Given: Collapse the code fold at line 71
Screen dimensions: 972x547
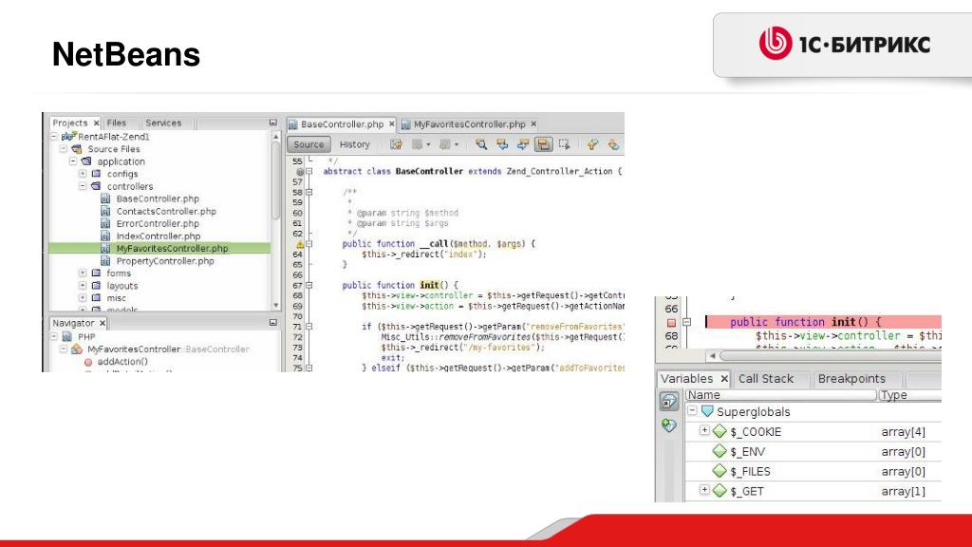Looking at the screenshot, I should tap(308, 327).
